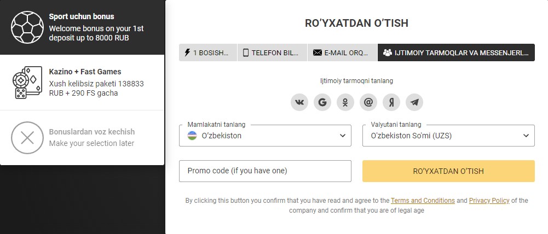
Task: Select Odnoklassniki social icon
Action: point(345,102)
